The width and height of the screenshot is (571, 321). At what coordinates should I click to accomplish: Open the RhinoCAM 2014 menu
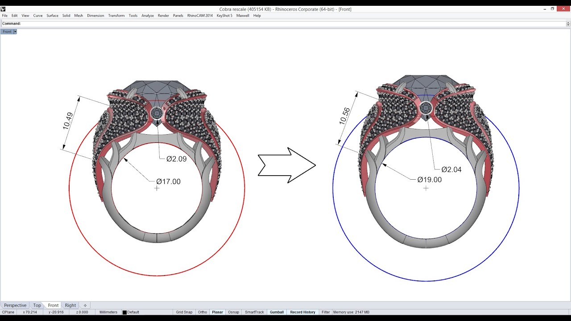[x=200, y=16]
